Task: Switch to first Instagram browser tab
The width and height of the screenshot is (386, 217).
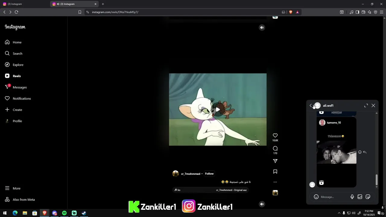Action: [x=25, y=4]
